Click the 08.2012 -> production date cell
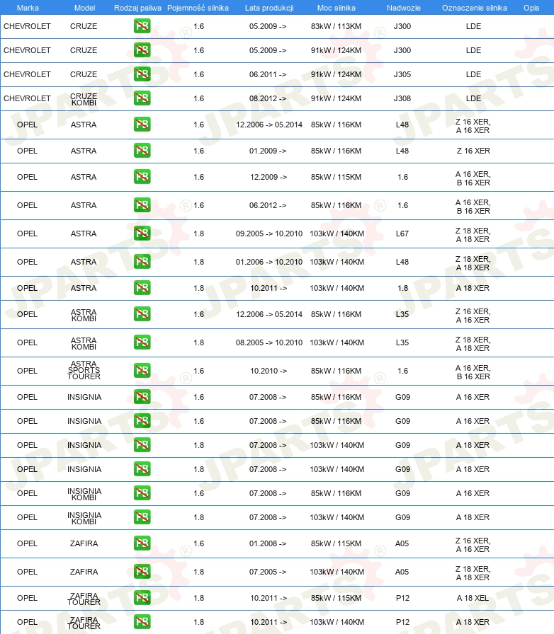 point(268,98)
